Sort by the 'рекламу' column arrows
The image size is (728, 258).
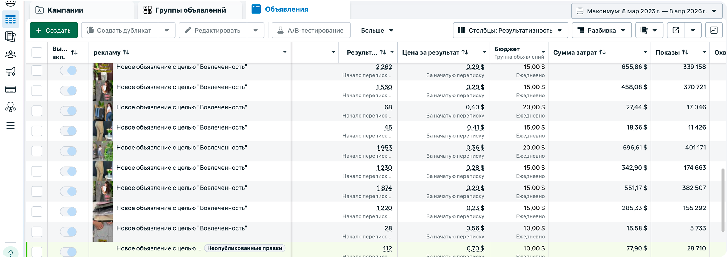click(x=126, y=52)
